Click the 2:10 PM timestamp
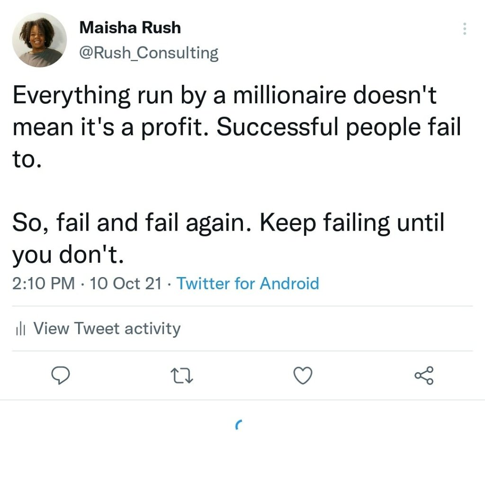The image size is (485, 485). [x=44, y=284]
